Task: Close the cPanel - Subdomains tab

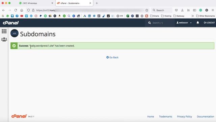Action: (x=90, y=3)
